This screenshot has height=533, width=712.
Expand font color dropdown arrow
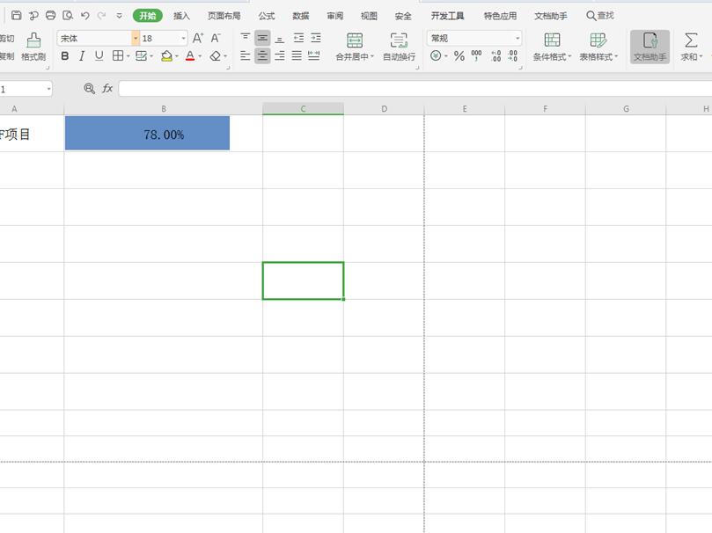[200, 56]
